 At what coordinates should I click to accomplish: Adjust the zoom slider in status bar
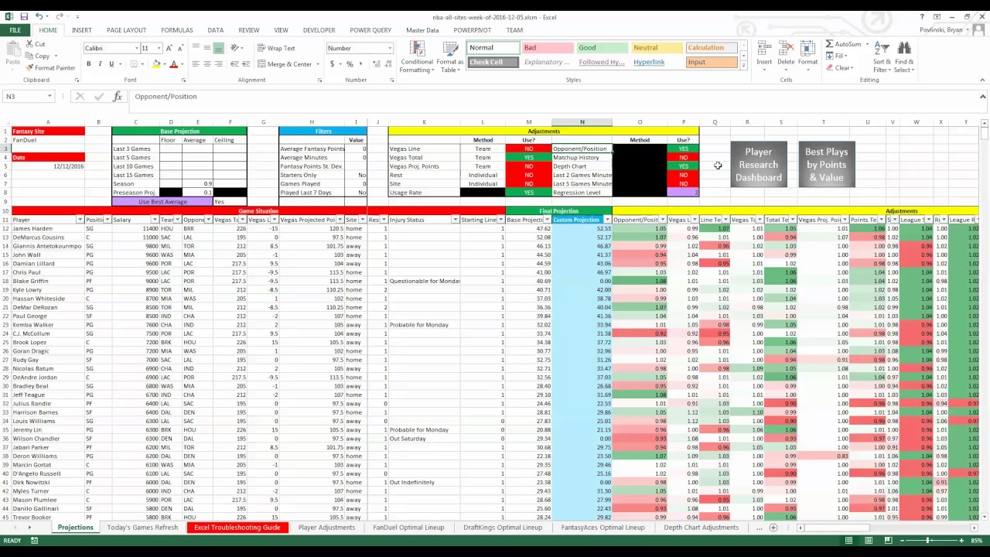pyautogui.click(x=928, y=541)
